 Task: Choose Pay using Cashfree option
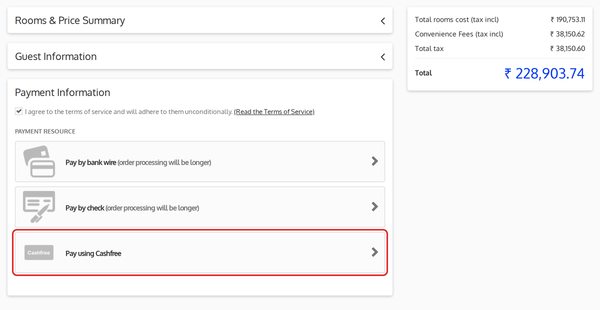(x=200, y=253)
